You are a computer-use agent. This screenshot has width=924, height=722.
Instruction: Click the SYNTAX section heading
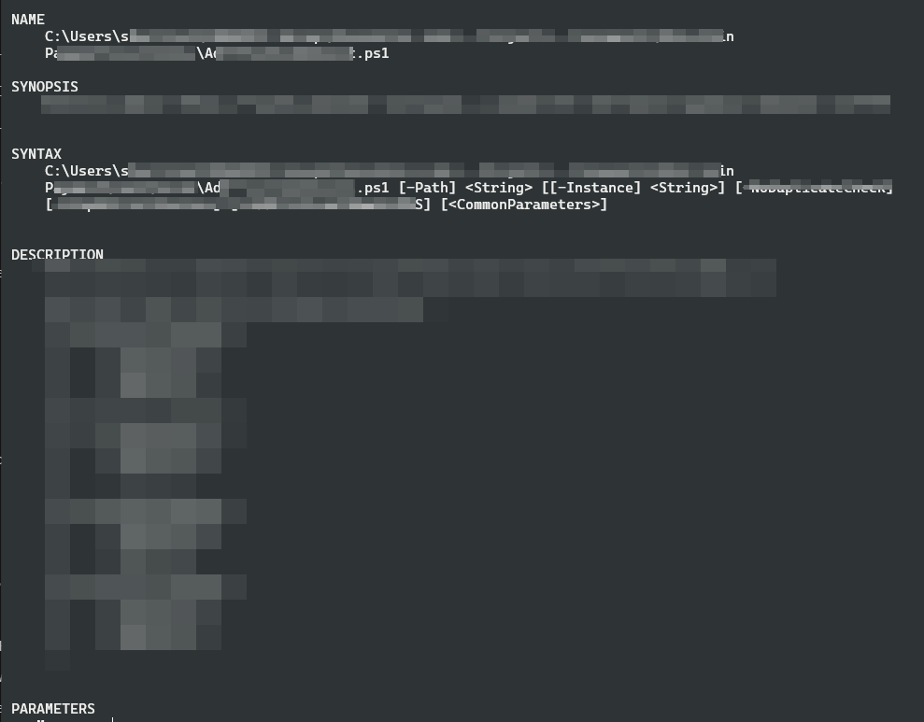tap(36, 154)
